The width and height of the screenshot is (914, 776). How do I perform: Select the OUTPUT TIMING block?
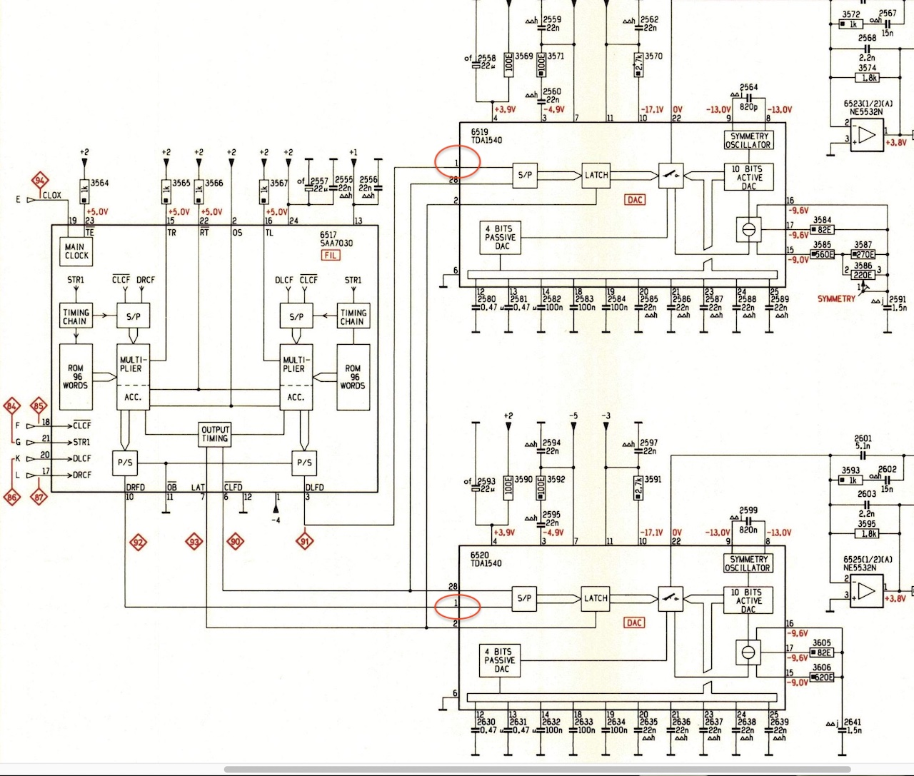[x=214, y=435]
